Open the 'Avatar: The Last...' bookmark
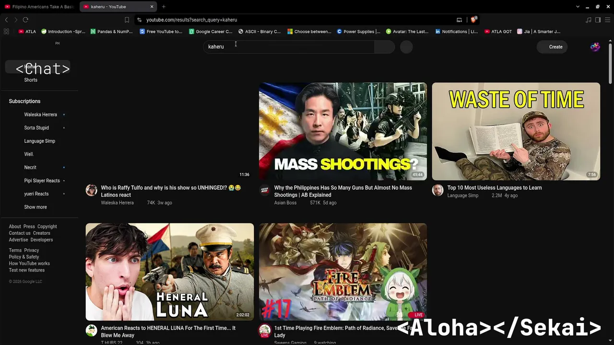 pyautogui.click(x=407, y=32)
